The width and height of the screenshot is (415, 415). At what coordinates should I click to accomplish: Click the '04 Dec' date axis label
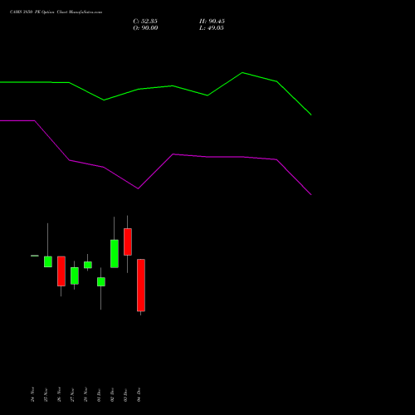139,395
